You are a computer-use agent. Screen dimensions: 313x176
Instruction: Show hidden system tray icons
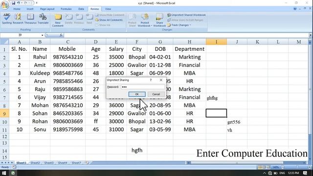click(265, 173)
